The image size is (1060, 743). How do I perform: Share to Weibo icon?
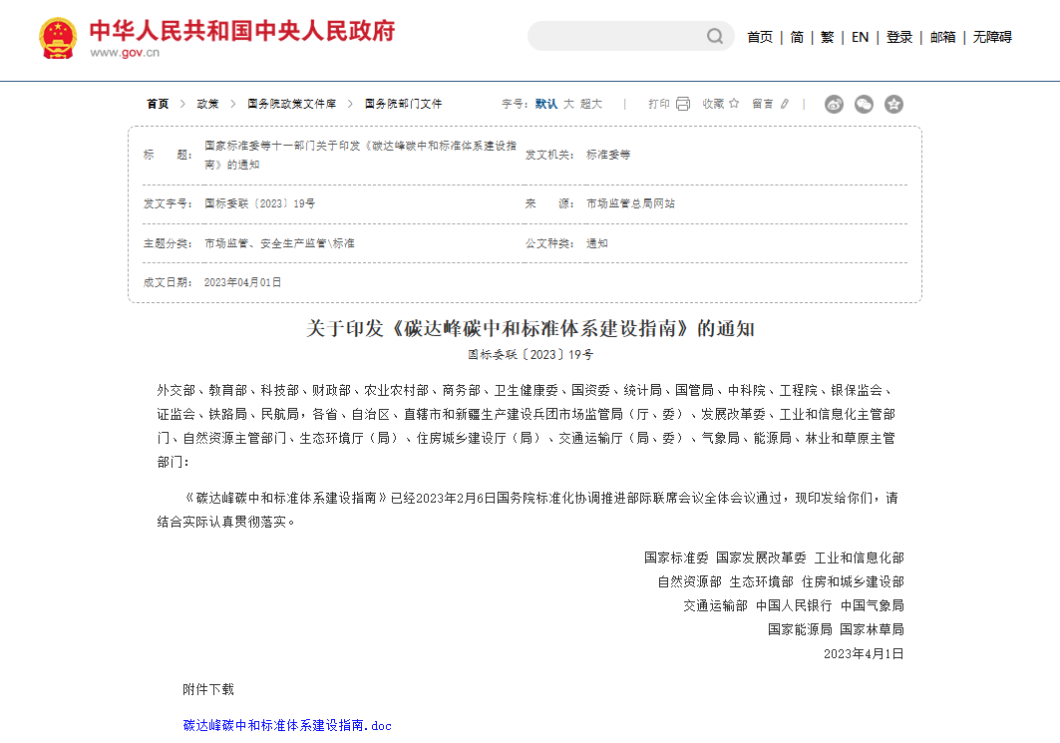tap(835, 104)
